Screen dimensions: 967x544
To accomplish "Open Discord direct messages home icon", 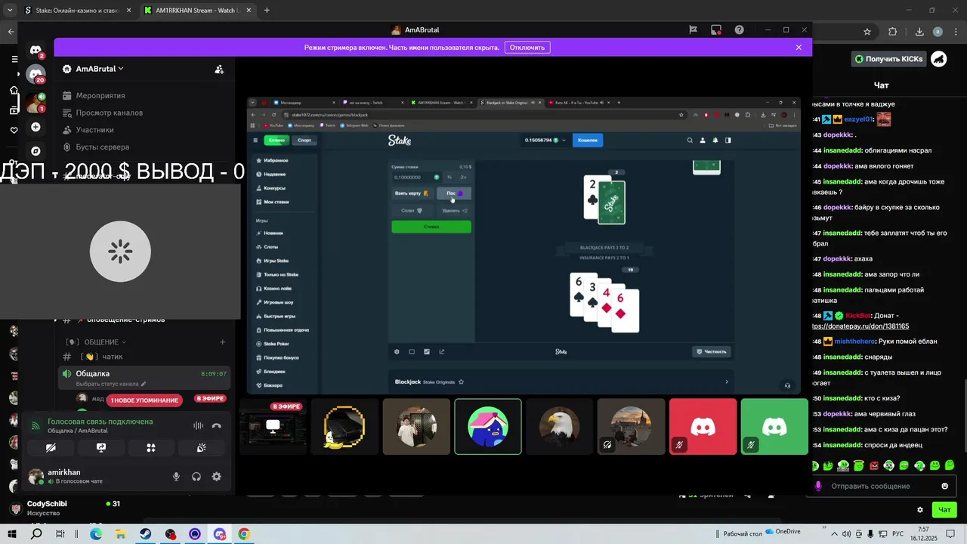I will coord(36,51).
